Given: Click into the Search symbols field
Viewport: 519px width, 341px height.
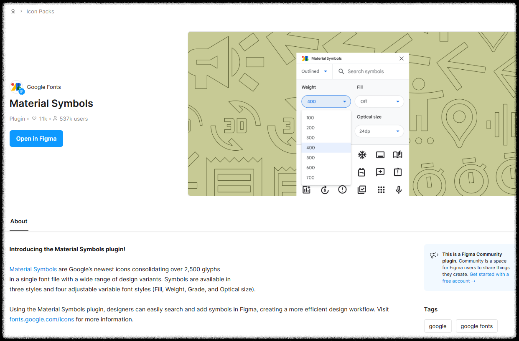Looking at the screenshot, I should (371, 71).
